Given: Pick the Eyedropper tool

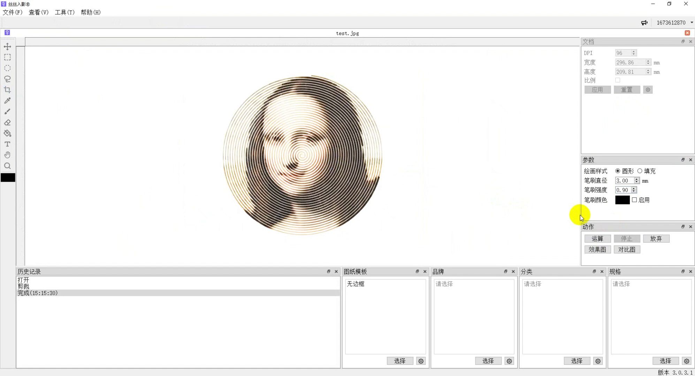Looking at the screenshot, I should click(x=7, y=101).
